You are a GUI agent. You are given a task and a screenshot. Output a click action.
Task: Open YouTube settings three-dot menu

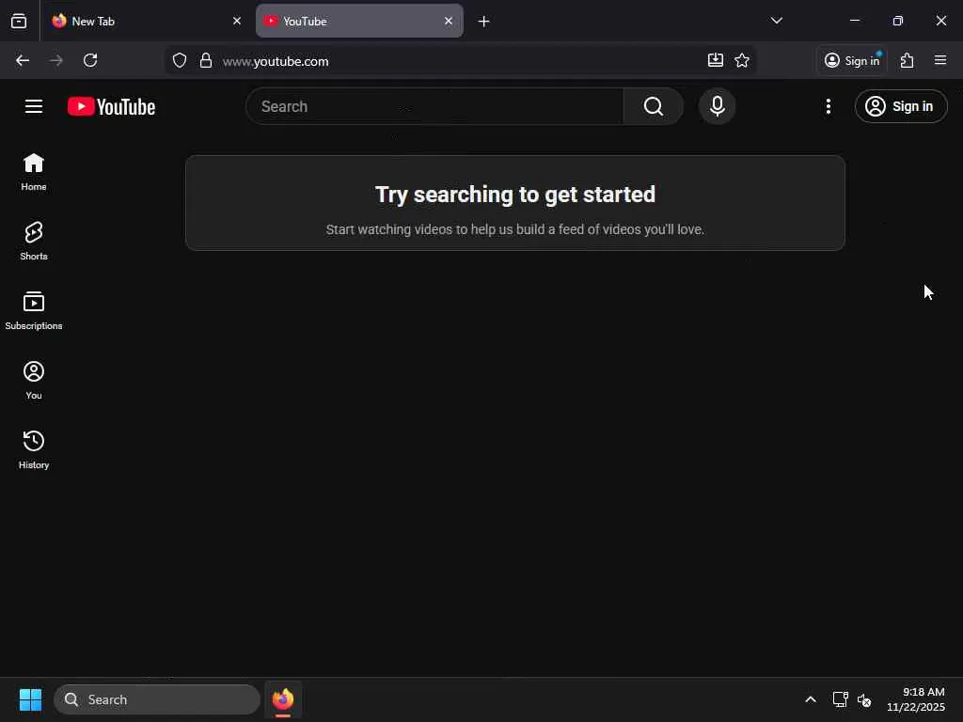coord(829,106)
